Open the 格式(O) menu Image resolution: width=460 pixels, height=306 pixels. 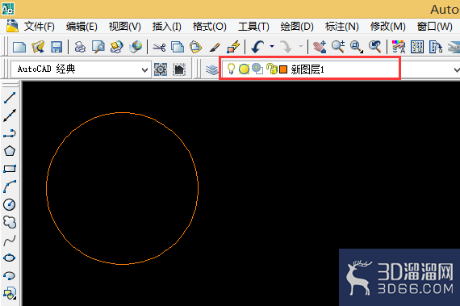tap(210, 27)
